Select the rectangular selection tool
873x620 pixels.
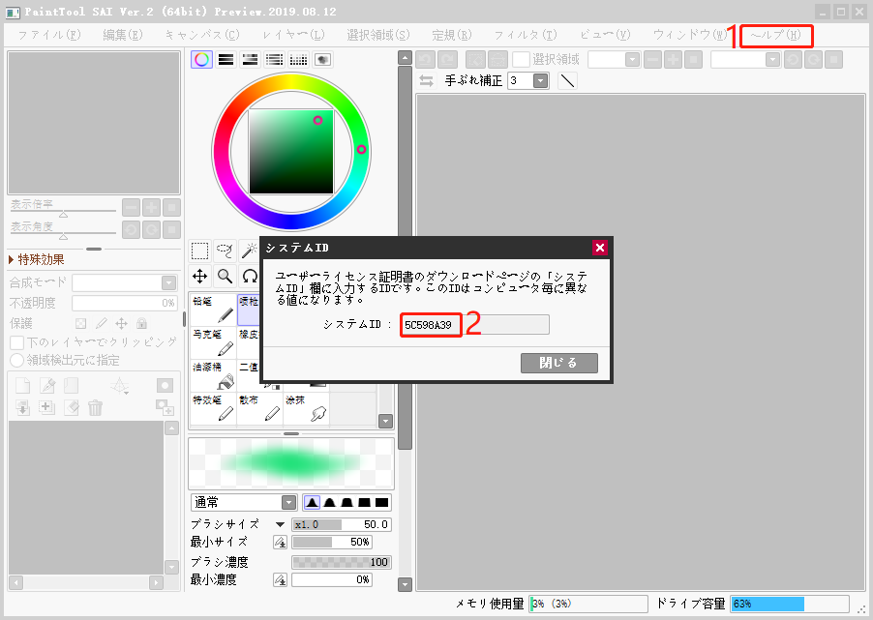click(200, 251)
